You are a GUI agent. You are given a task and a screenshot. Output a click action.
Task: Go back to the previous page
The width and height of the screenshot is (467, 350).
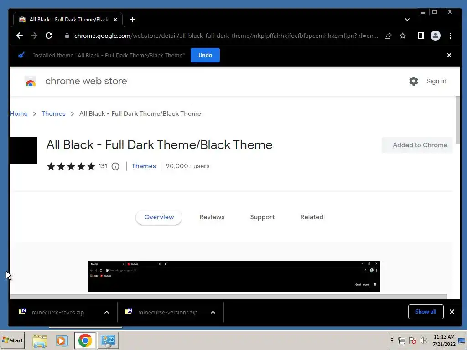(x=20, y=36)
